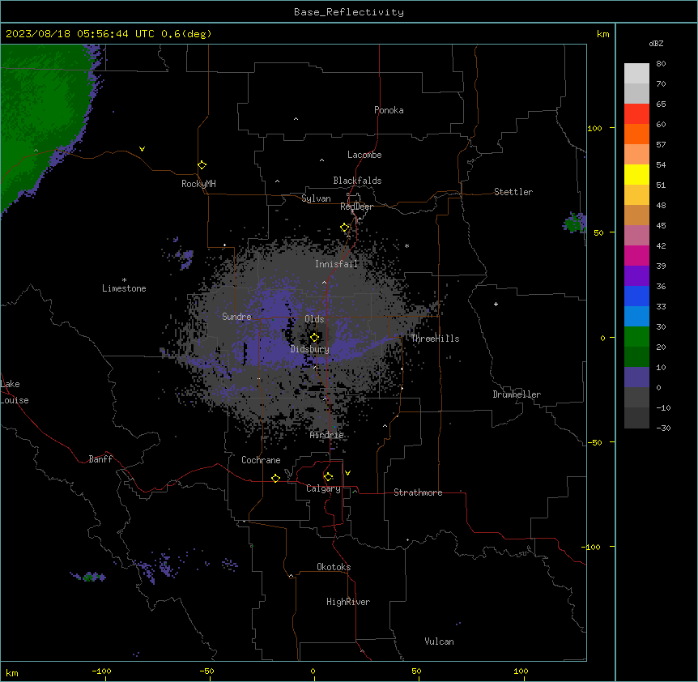Click the Didsbury city label
698x682 pixels.
(310, 349)
